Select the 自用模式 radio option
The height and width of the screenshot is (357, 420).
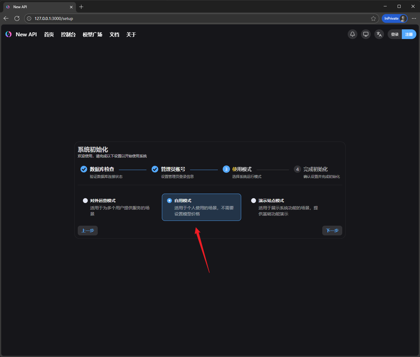tap(169, 201)
